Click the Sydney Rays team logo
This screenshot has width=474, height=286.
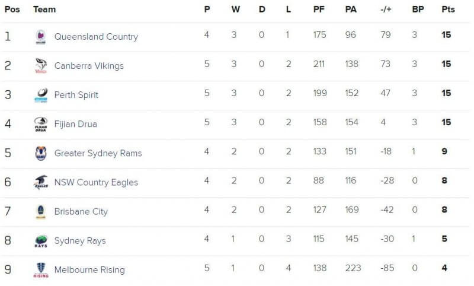[41, 241]
